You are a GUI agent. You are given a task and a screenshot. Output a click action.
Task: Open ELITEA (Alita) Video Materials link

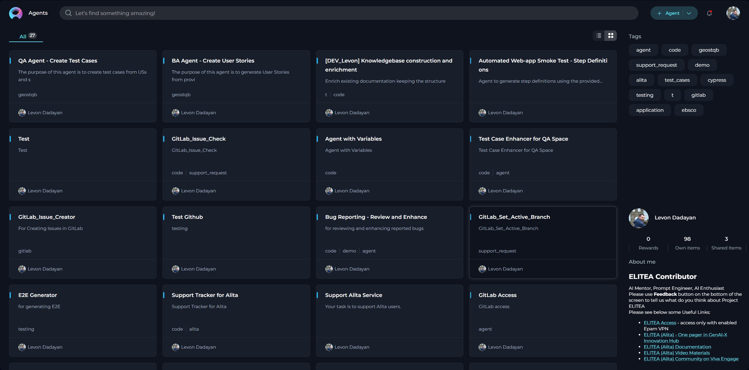[677, 353]
